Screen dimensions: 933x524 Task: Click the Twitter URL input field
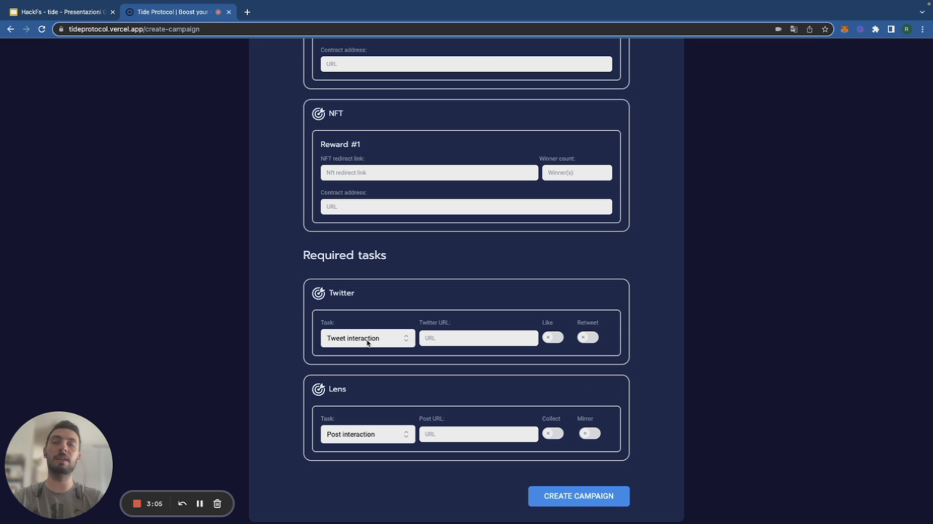[x=478, y=338]
